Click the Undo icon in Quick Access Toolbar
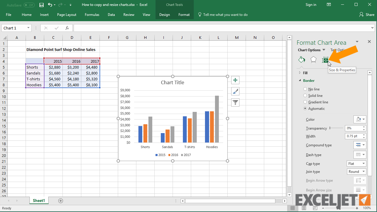 tap(49, 4)
